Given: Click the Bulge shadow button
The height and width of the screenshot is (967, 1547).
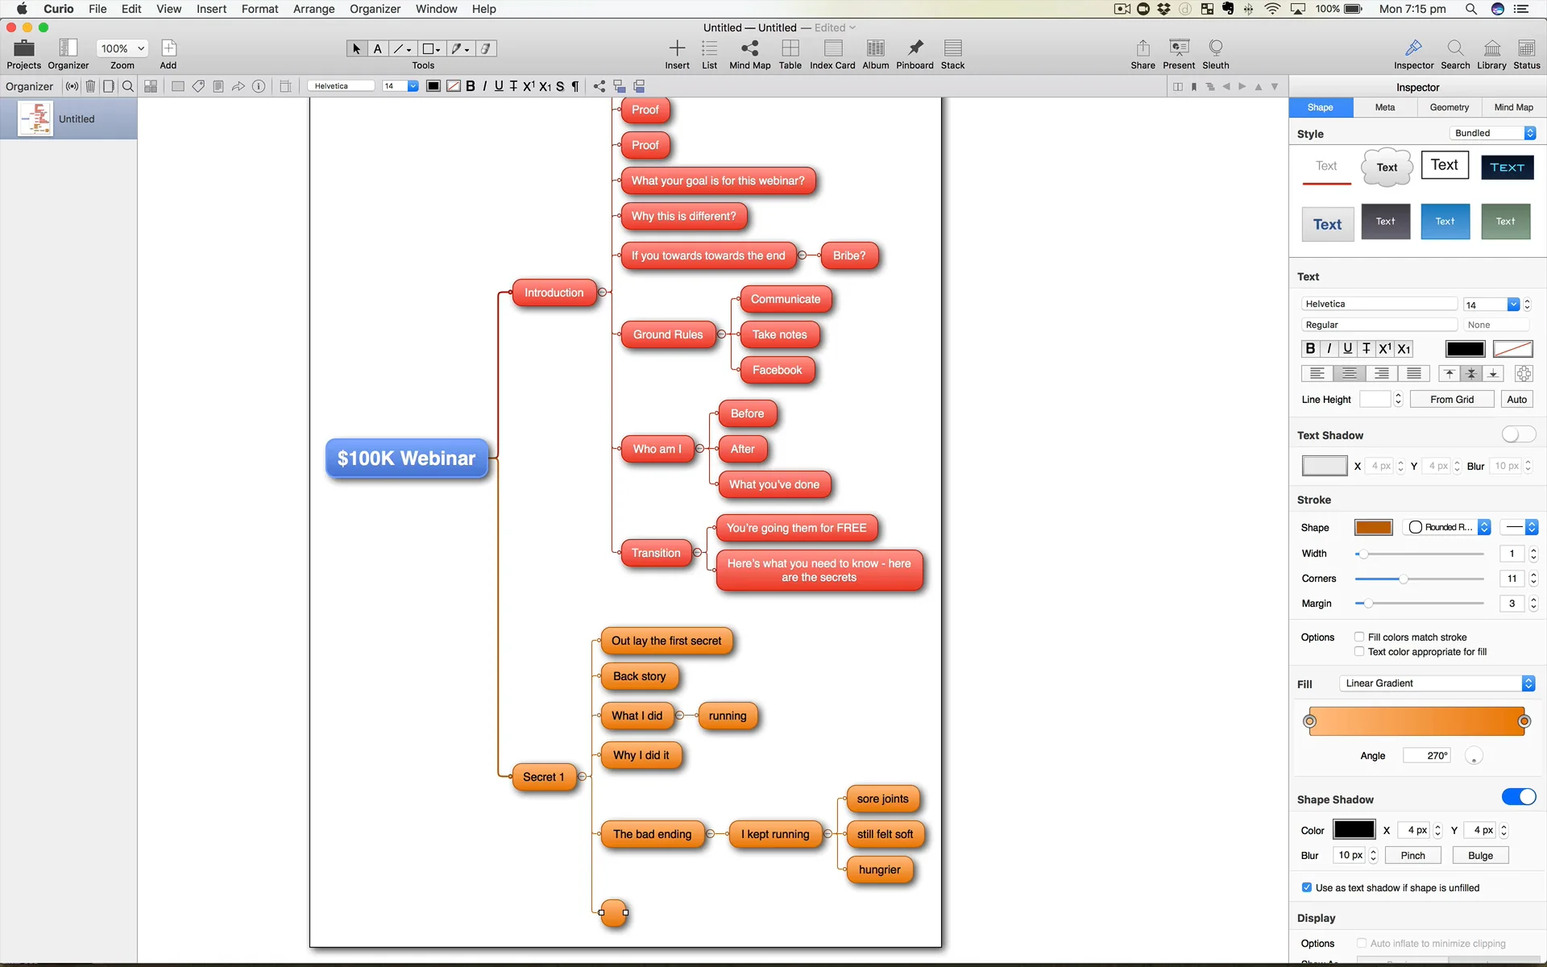Looking at the screenshot, I should point(1480,855).
